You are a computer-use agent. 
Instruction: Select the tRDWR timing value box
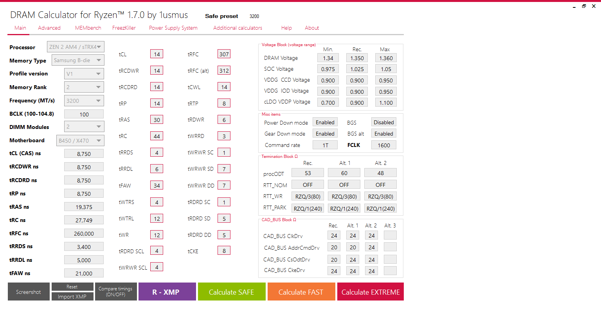tap(224, 120)
